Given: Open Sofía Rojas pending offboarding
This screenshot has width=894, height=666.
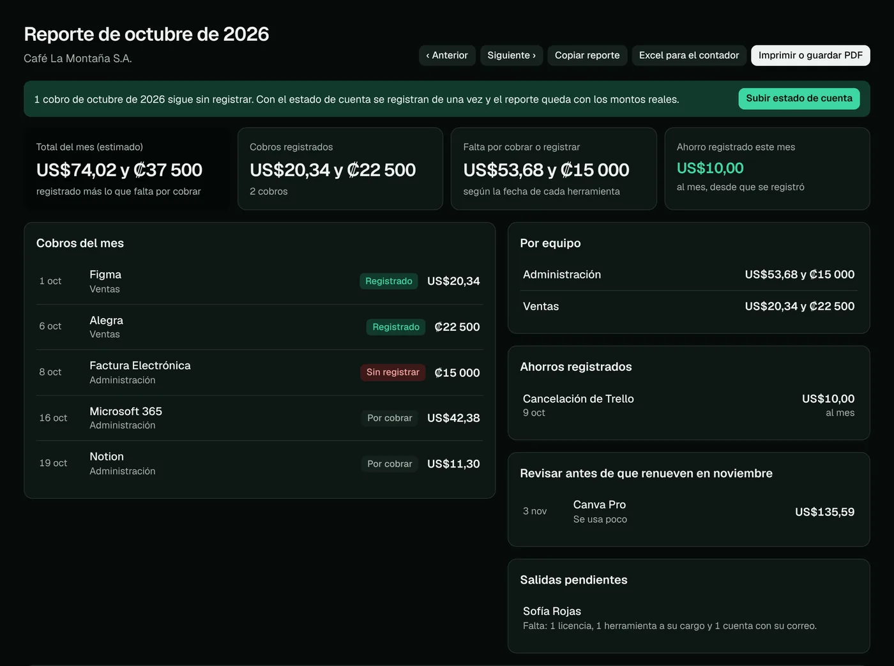Looking at the screenshot, I should (x=689, y=618).
